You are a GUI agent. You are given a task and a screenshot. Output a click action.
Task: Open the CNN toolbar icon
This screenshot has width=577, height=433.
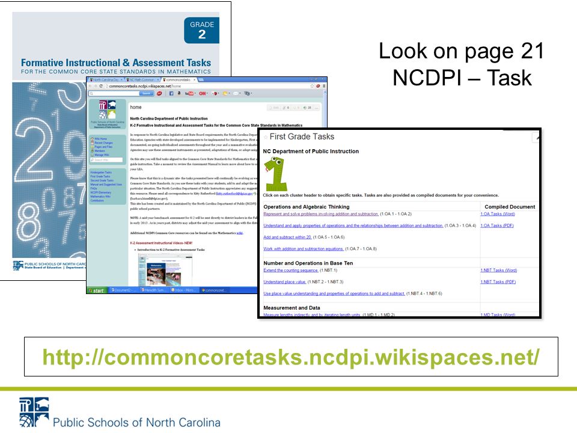click(x=203, y=94)
